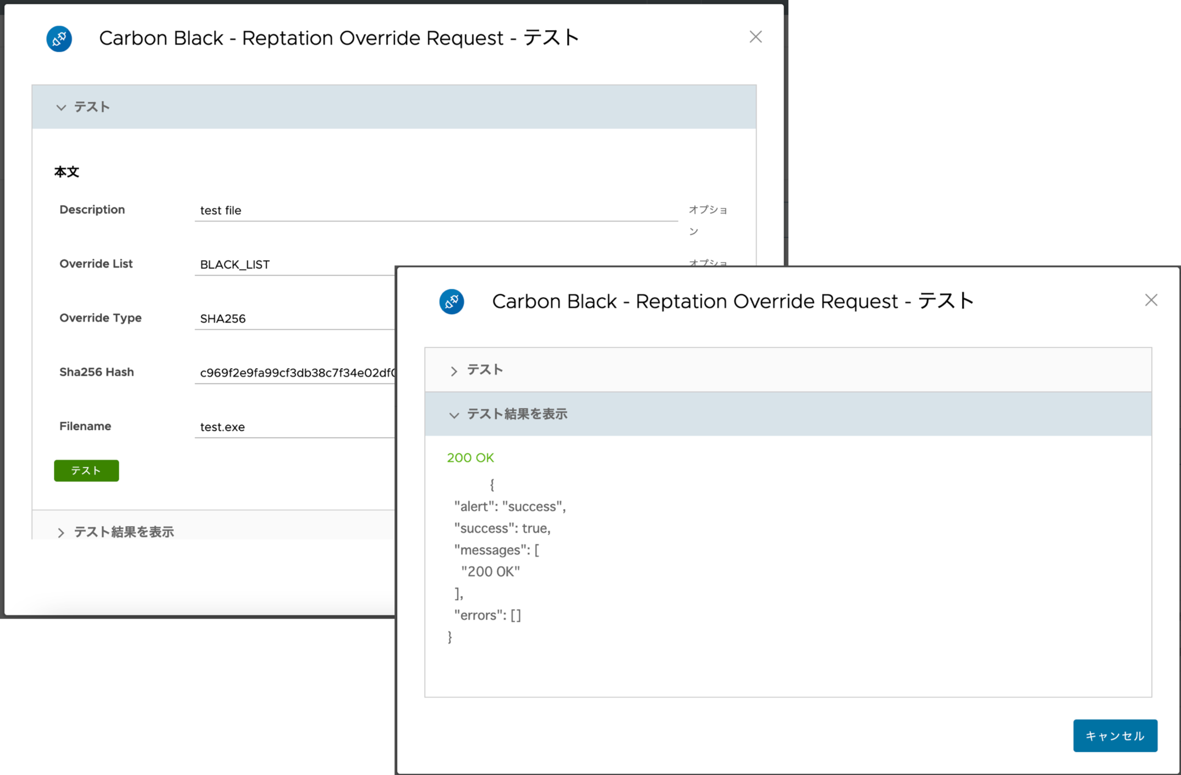1181x775 pixels.
Task: Close the back Reptation Override Request dialog
Action: point(755,37)
